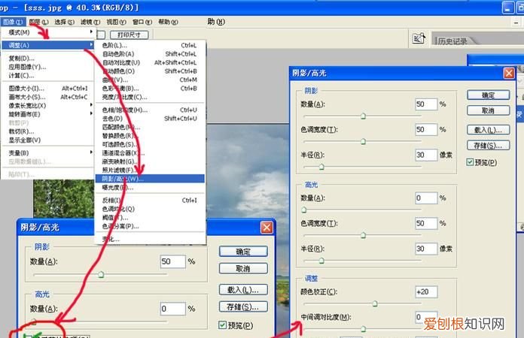Click the 颜色校正(C) slider handle
The width and height of the screenshot is (524, 338).
pos(375,303)
